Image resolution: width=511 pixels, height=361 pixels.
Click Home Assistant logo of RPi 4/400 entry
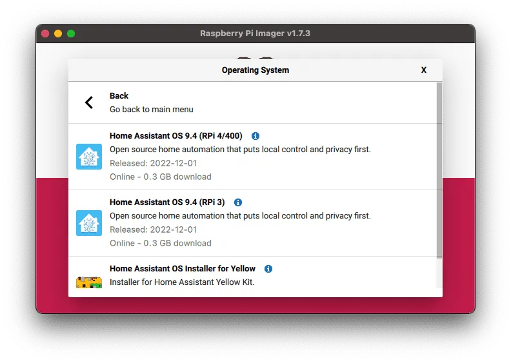[89, 157]
